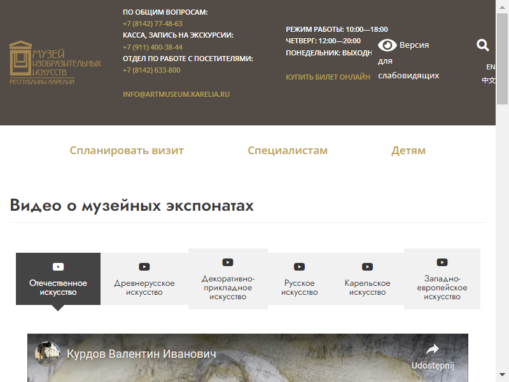Click YouTube icon above Западно-европейское искусство
This screenshot has width=509, height=382.
click(442, 262)
